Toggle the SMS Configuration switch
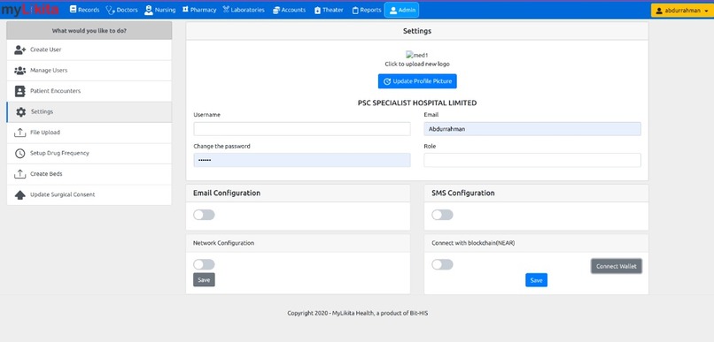The image size is (714, 342). (x=442, y=215)
